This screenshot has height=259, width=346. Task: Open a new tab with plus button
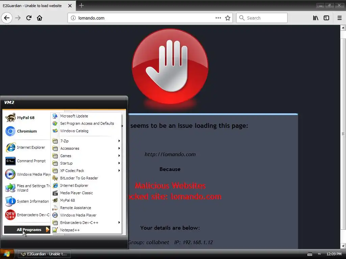pos(81,5)
